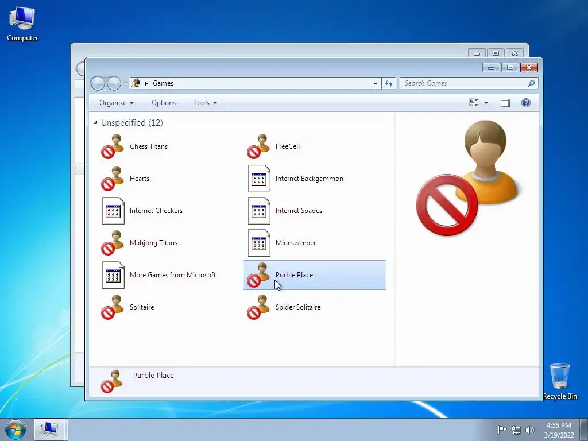Select the Mahjong Titans icon

coord(113,243)
